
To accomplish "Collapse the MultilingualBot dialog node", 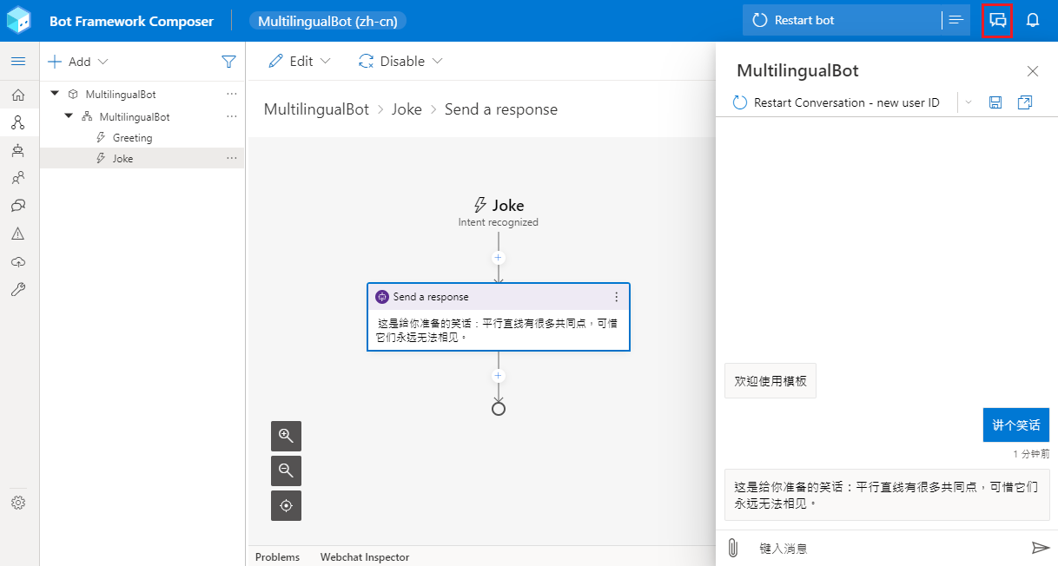I will 69,116.
